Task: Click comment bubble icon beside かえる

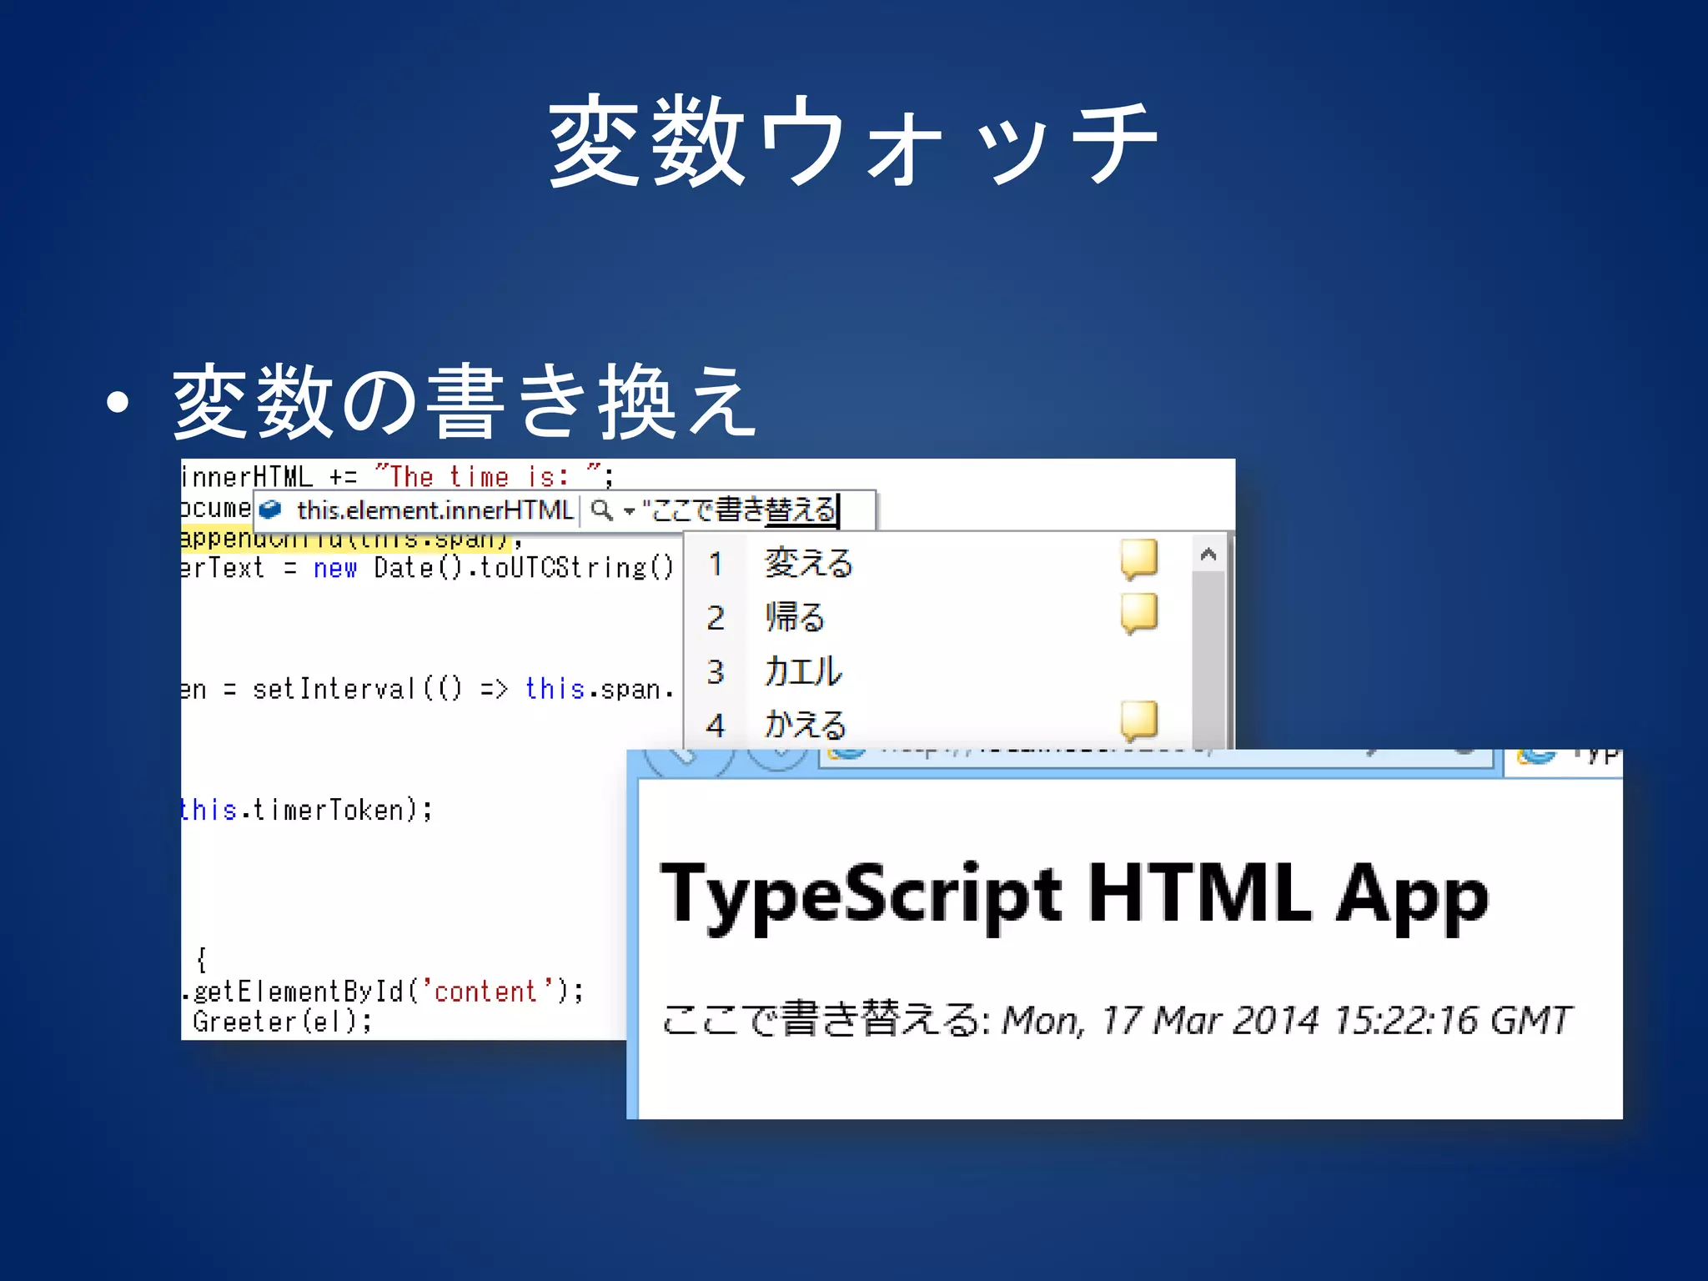Action: [1139, 720]
